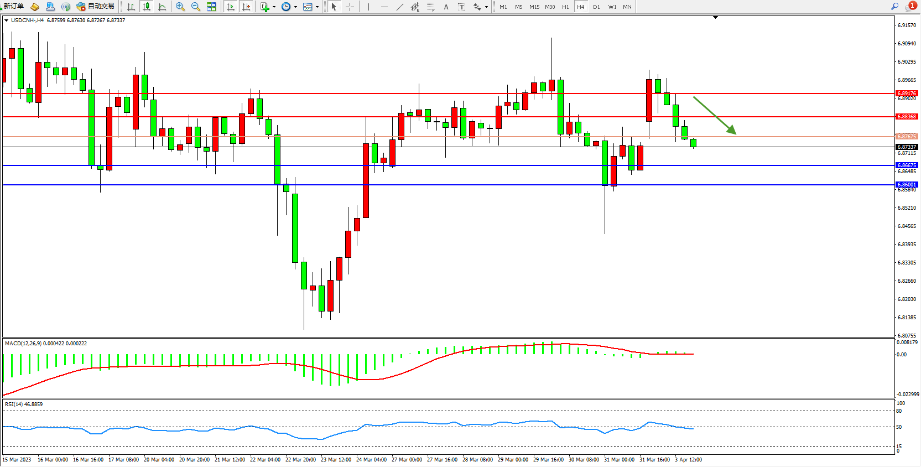Click the 自动交易 auto trading button
The image size is (921, 467).
pos(96,7)
